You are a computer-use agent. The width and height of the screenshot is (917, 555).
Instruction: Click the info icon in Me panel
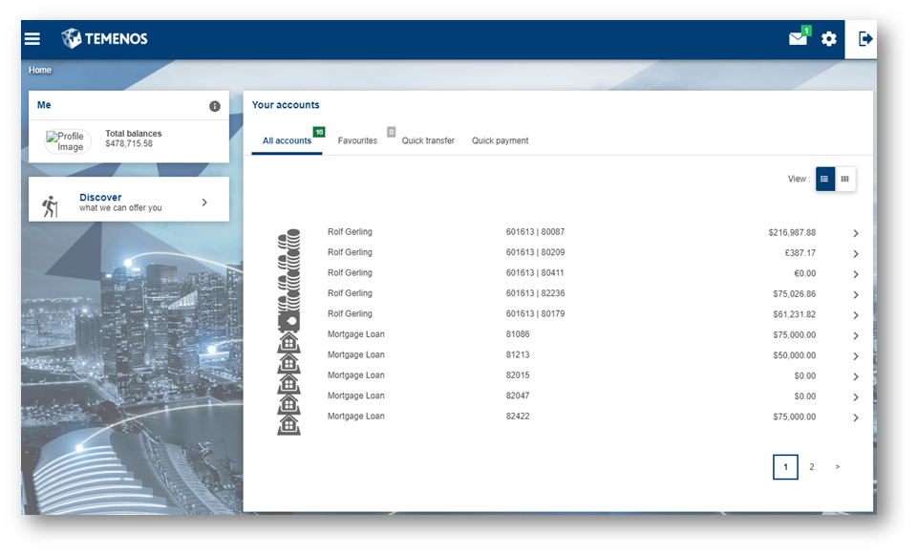215,106
